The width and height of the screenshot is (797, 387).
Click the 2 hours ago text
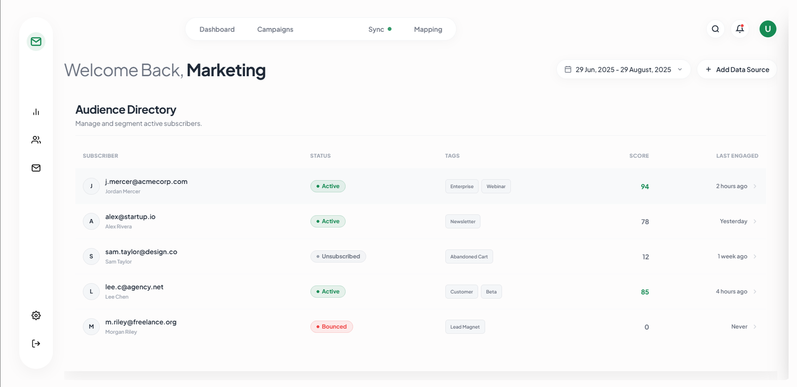(x=732, y=186)
